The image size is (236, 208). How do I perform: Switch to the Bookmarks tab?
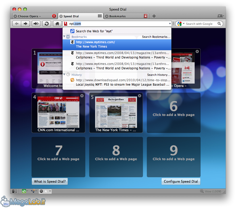[x=124, y=16]
